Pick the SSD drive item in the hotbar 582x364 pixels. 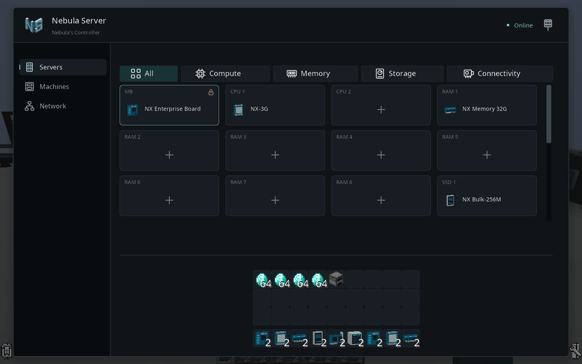[318, 338]
